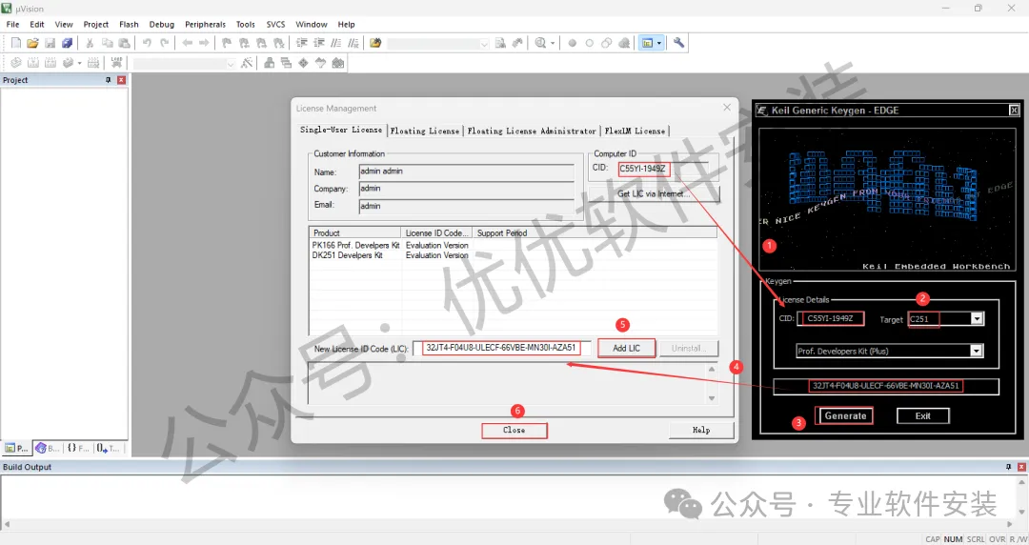
Task: Click the Redo arrow icon
Action: click(164, 43)
